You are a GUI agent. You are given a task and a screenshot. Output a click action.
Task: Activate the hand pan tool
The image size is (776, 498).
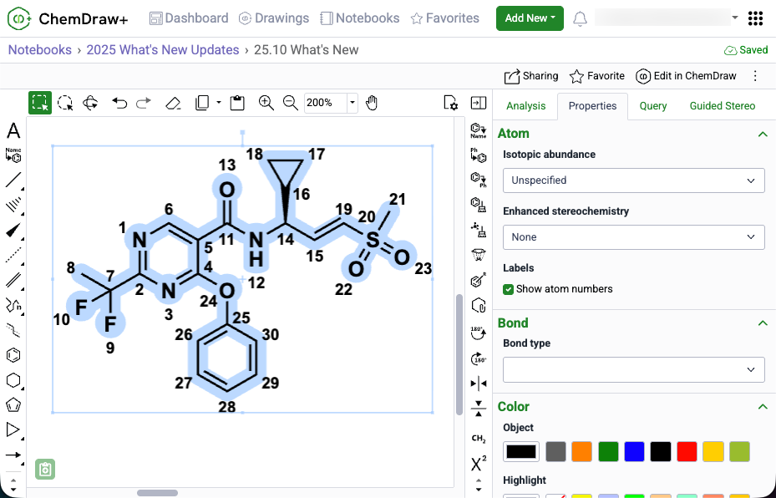pos(373,103)
